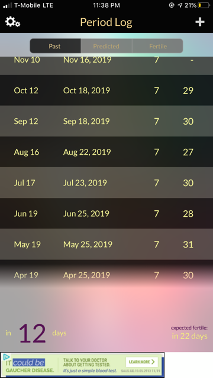Tap the signal strength bars icon
Viewport: 213px width, 378px height.
click(7, 5)
